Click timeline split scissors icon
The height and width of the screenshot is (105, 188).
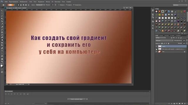pyautogui.click(x=24, y=94)
